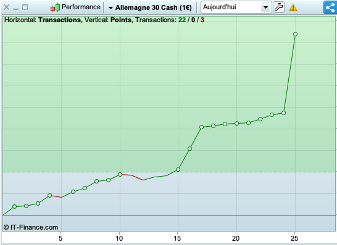Select the data point at transaction 16
The image size is (337, 245).
coord(189,148)
